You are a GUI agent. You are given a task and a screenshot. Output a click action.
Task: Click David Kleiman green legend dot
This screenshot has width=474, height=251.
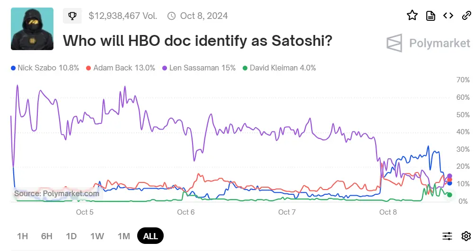(245, 68)
